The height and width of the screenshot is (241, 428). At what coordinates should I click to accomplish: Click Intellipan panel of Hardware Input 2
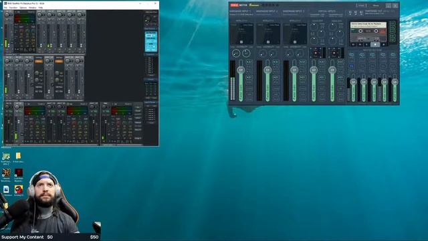pos(268,34)
